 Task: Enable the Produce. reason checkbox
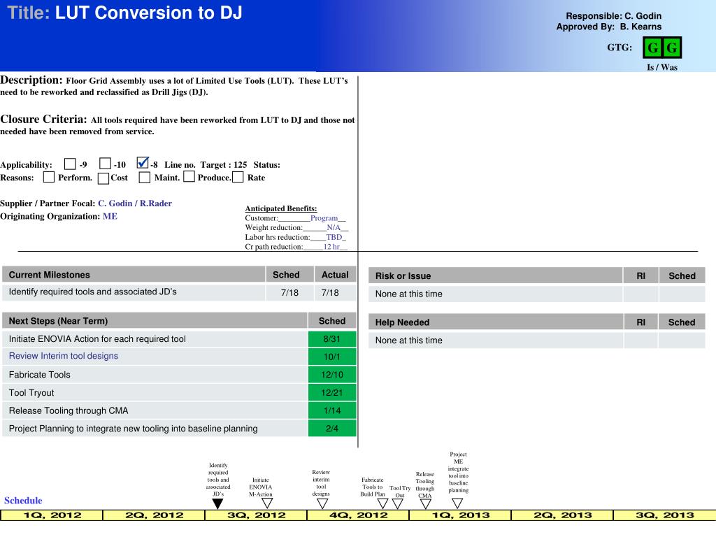189,176
